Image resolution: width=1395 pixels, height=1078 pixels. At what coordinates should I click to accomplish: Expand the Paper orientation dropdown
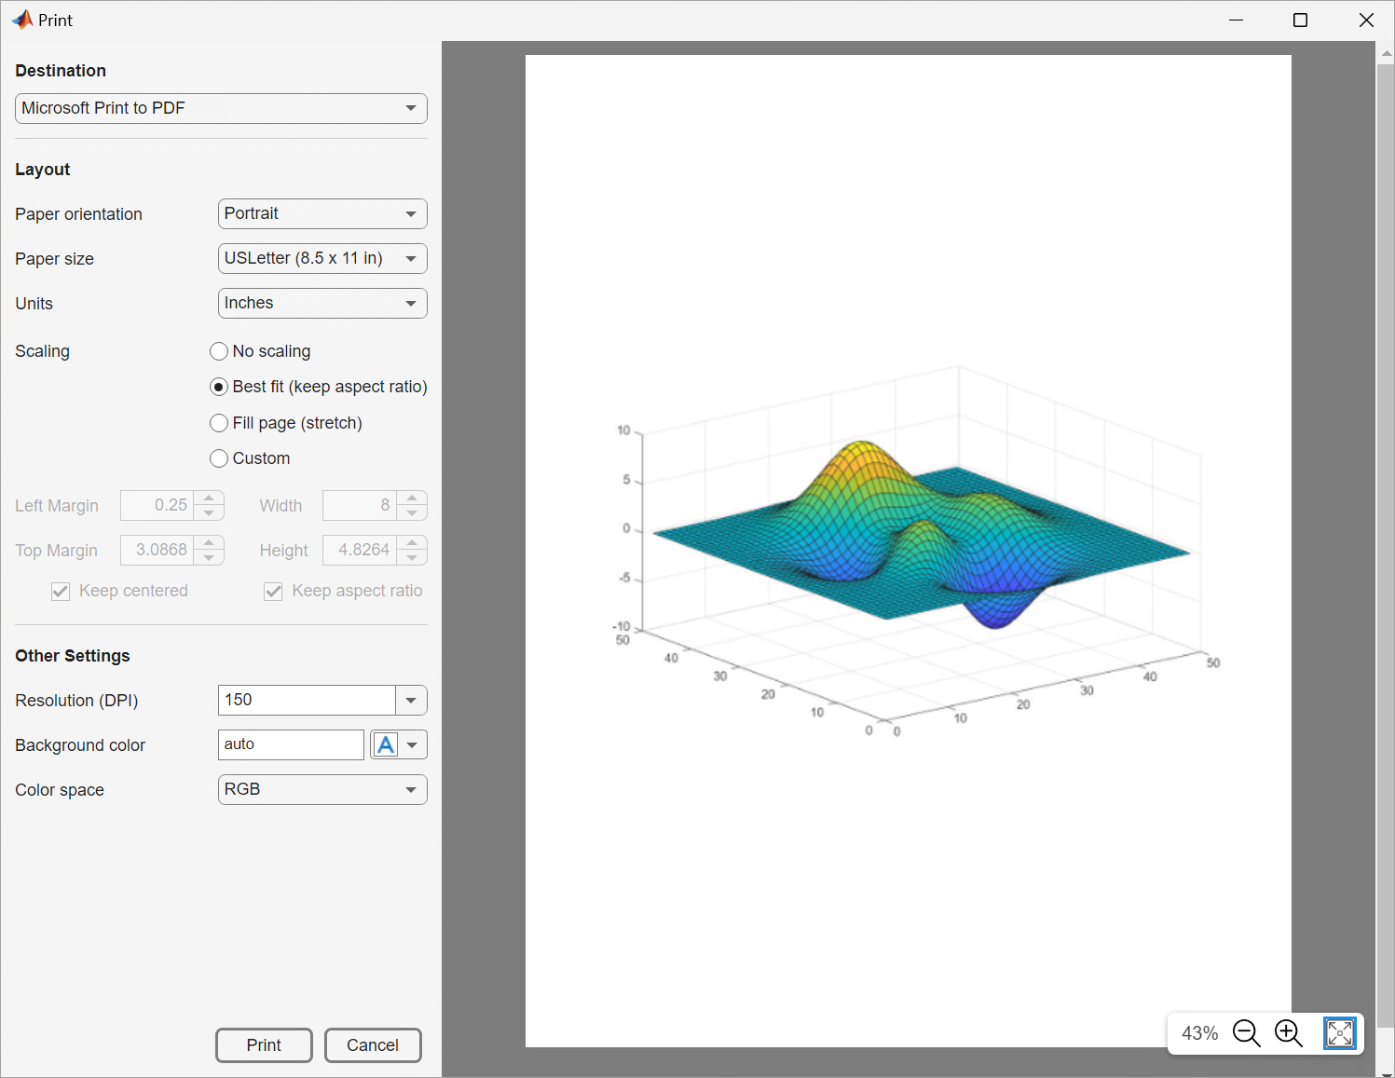click(x=322, y=214)
